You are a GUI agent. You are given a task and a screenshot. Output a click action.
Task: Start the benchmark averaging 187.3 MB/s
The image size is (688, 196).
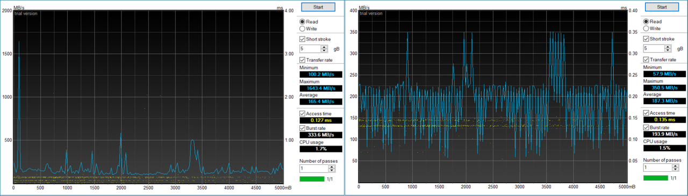pos(662,7)
